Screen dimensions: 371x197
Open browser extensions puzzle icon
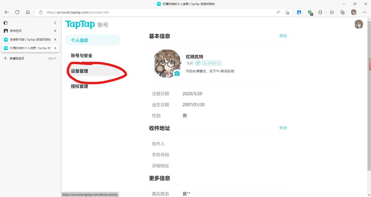(320, 12)
